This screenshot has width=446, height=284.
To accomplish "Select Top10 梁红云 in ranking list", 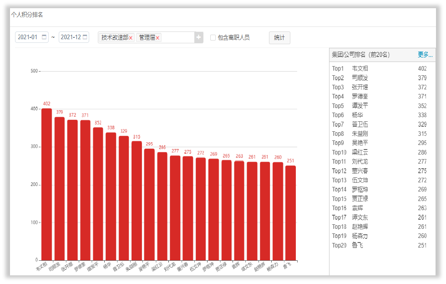I will (380, 152).
